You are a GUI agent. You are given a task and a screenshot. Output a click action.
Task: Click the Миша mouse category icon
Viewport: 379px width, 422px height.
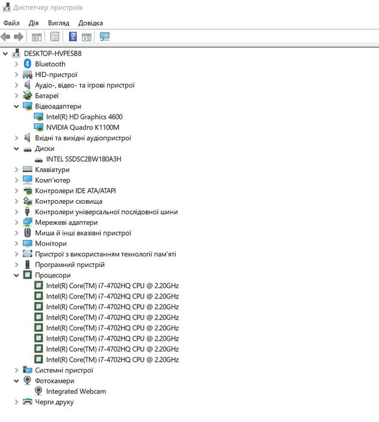click(x=28, y=233)
